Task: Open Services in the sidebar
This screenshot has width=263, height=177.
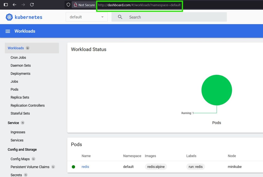Action: click(x=17, y=140)
